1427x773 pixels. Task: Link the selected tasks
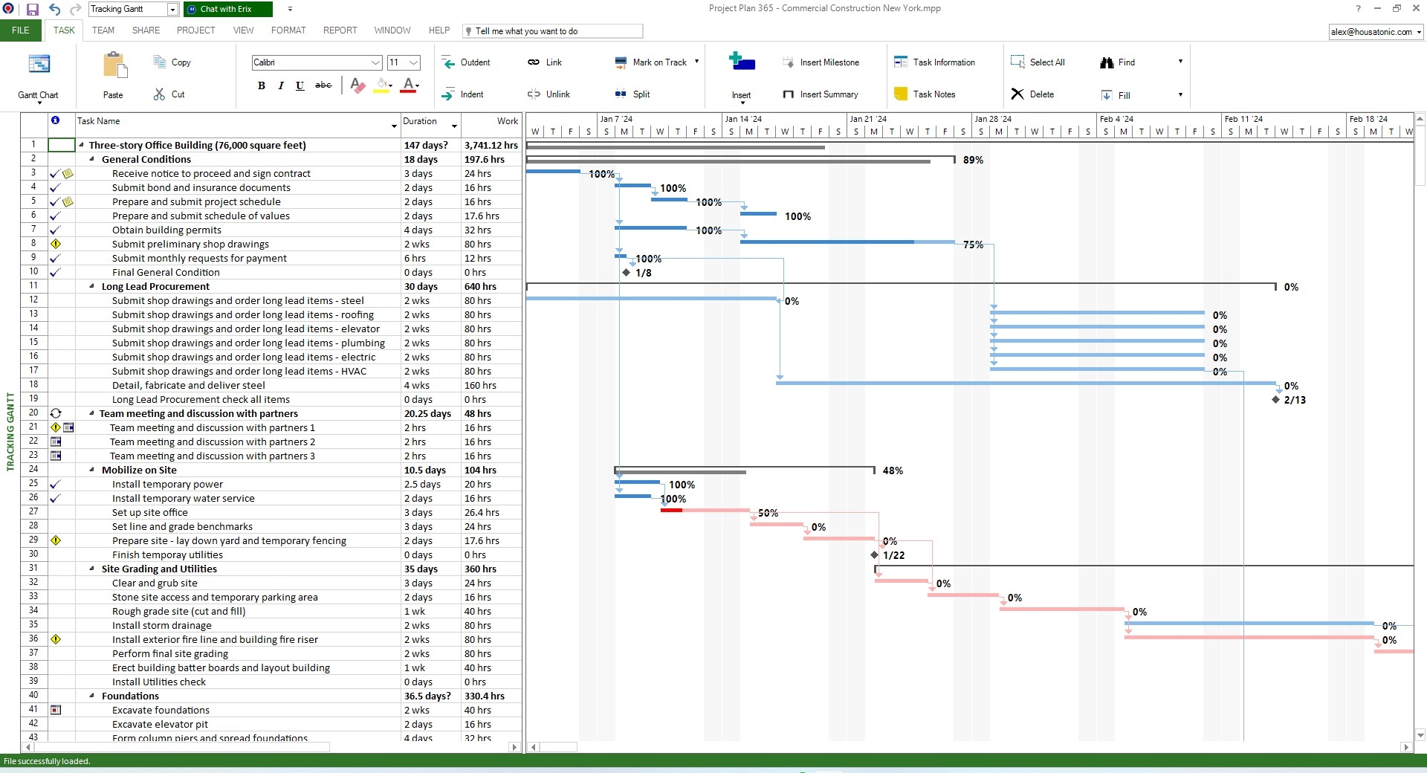[x=545, y=62]
